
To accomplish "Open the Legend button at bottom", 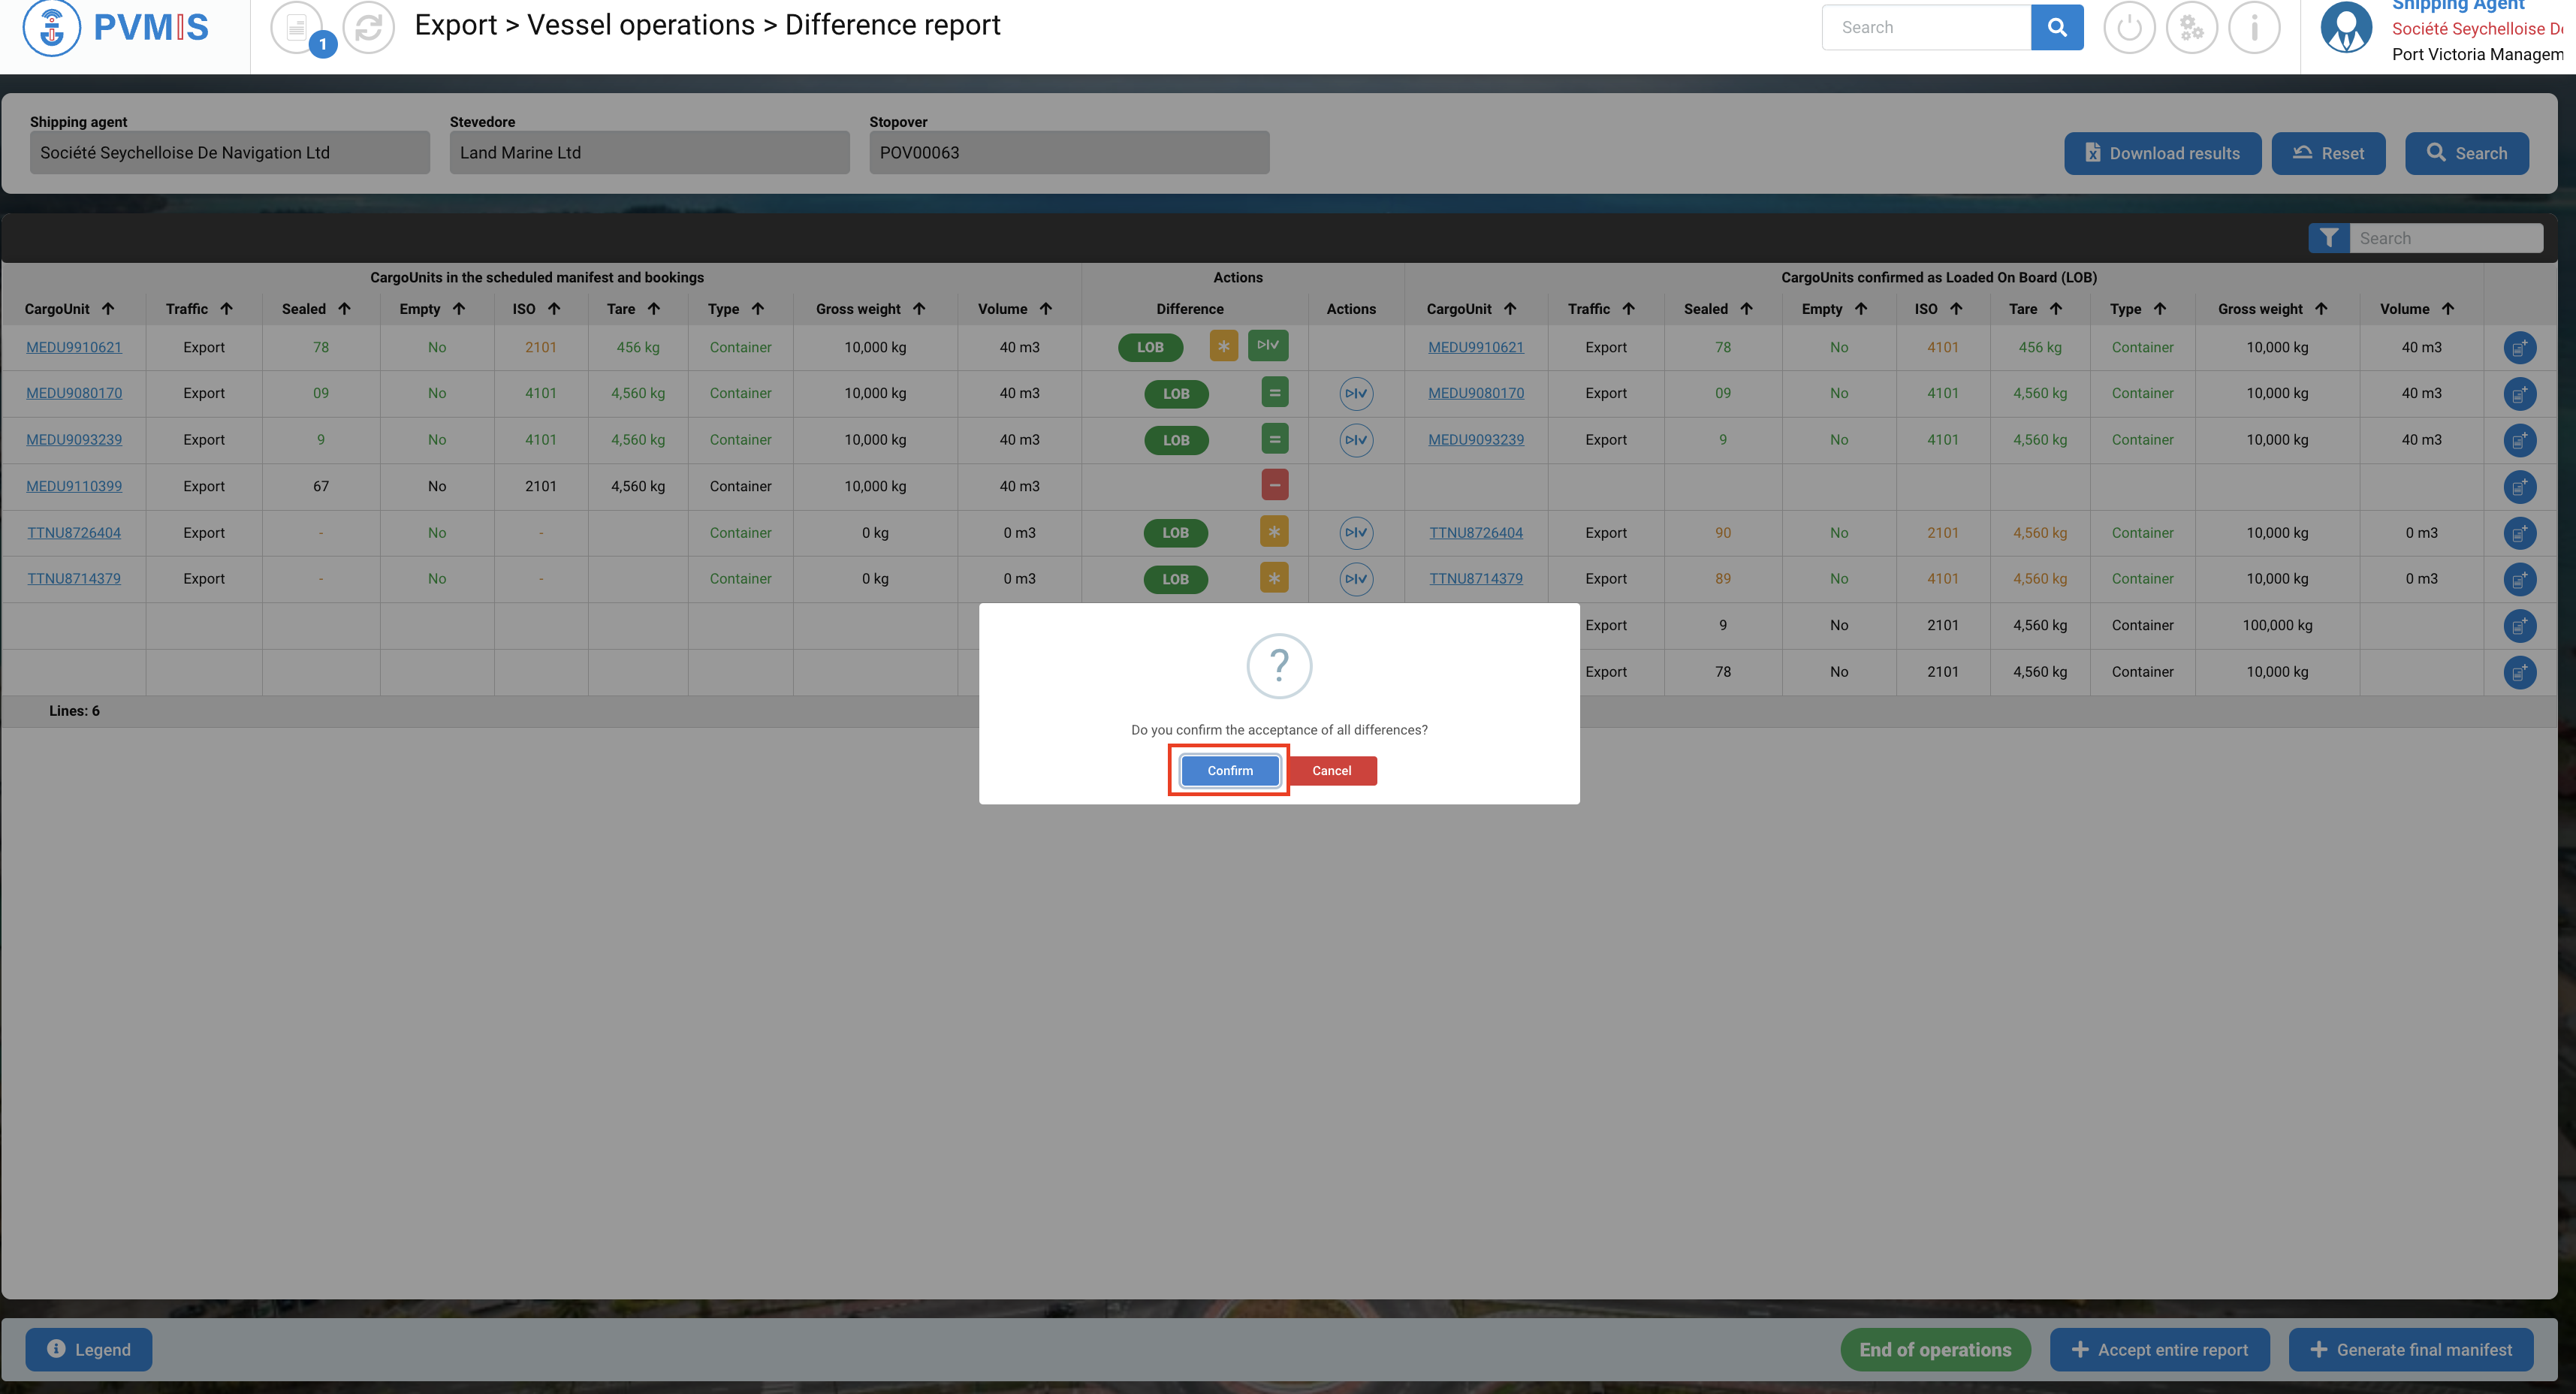I will click(x=89, y=1349).
